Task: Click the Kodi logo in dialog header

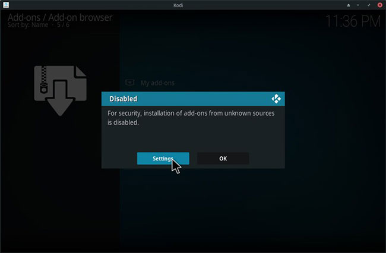Action: click(x=276, y=99)
